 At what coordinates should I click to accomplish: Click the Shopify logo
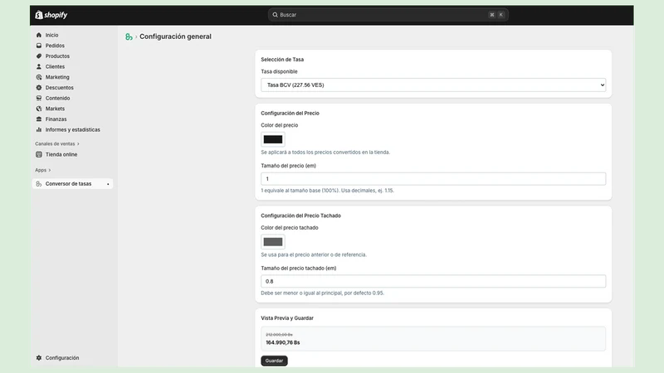[x=51, y=15]
